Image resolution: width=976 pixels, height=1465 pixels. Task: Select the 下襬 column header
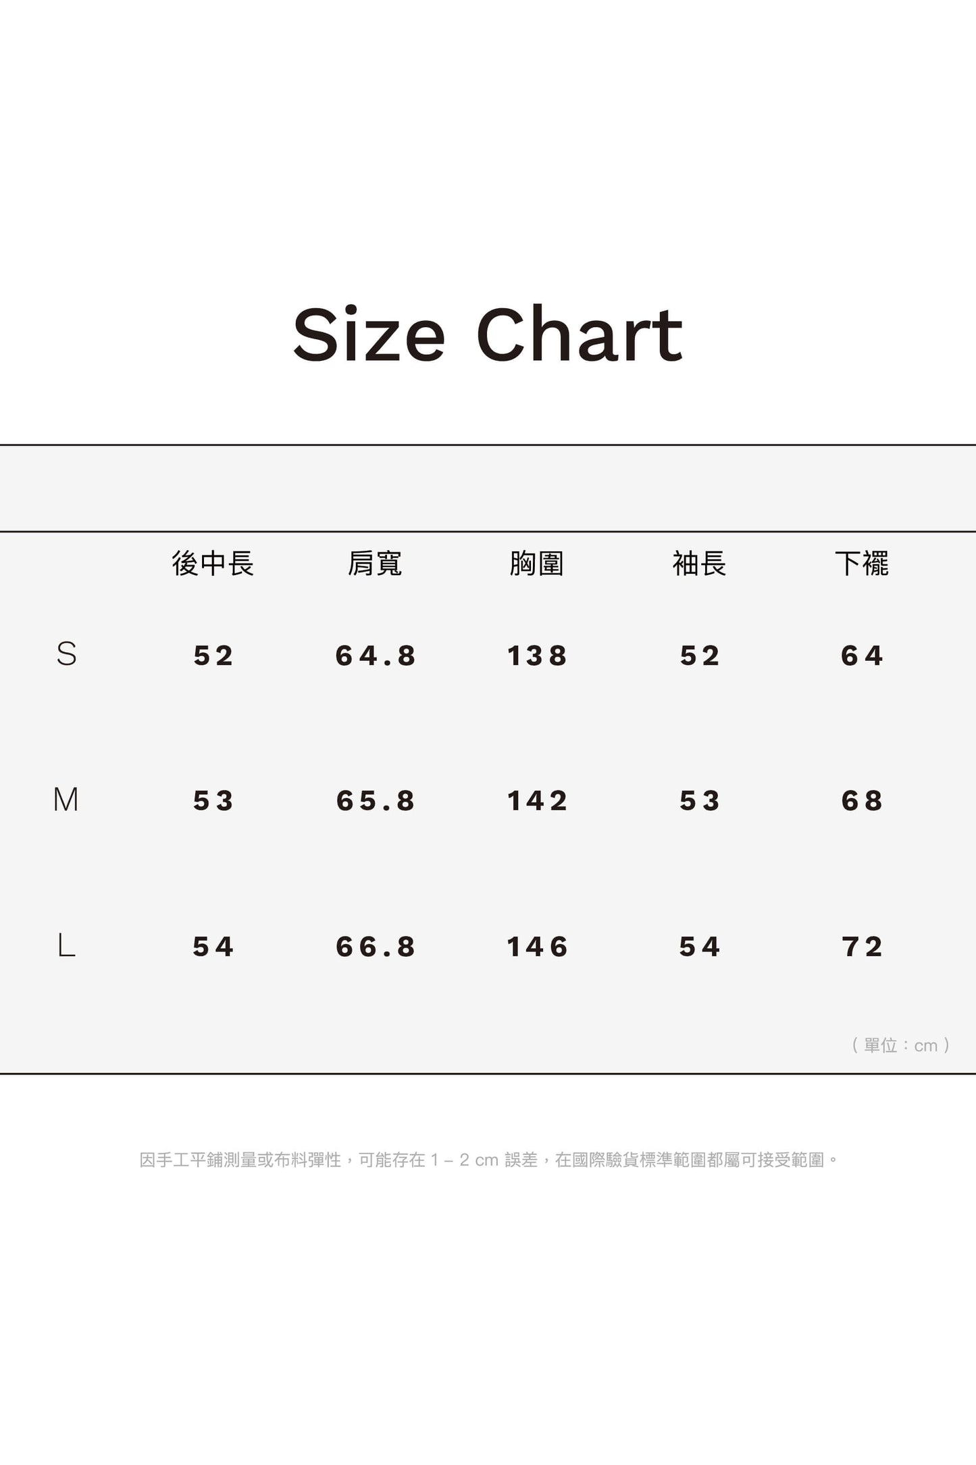tap(862, 564)
